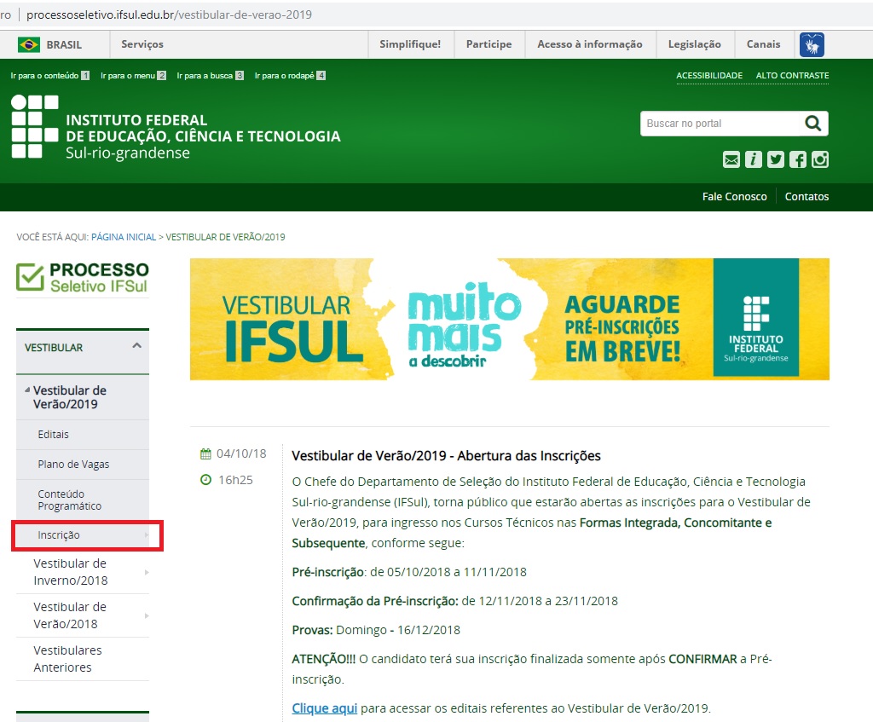The width and height of the screenshot is (873, 722).
Task: Open the IFSul institute logo
Action: (176, 128)
